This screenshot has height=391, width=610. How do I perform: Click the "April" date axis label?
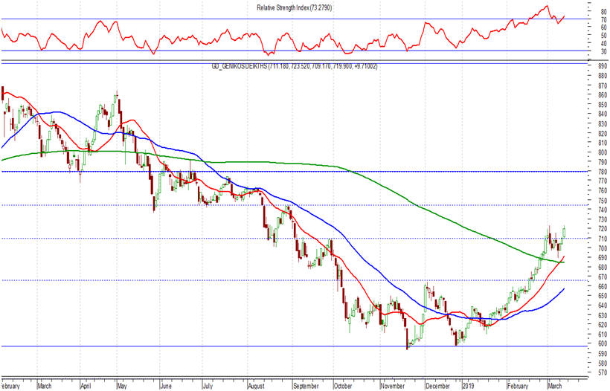click(x=86, y=386)
